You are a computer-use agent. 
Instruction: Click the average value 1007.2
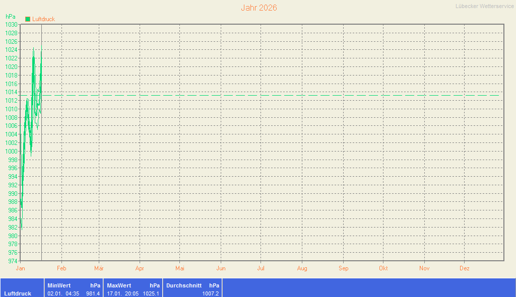tap(210, 293)
